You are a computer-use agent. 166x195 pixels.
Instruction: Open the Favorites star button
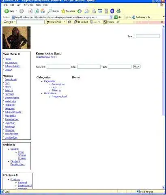pyautogui.click(x=68, y=11)
